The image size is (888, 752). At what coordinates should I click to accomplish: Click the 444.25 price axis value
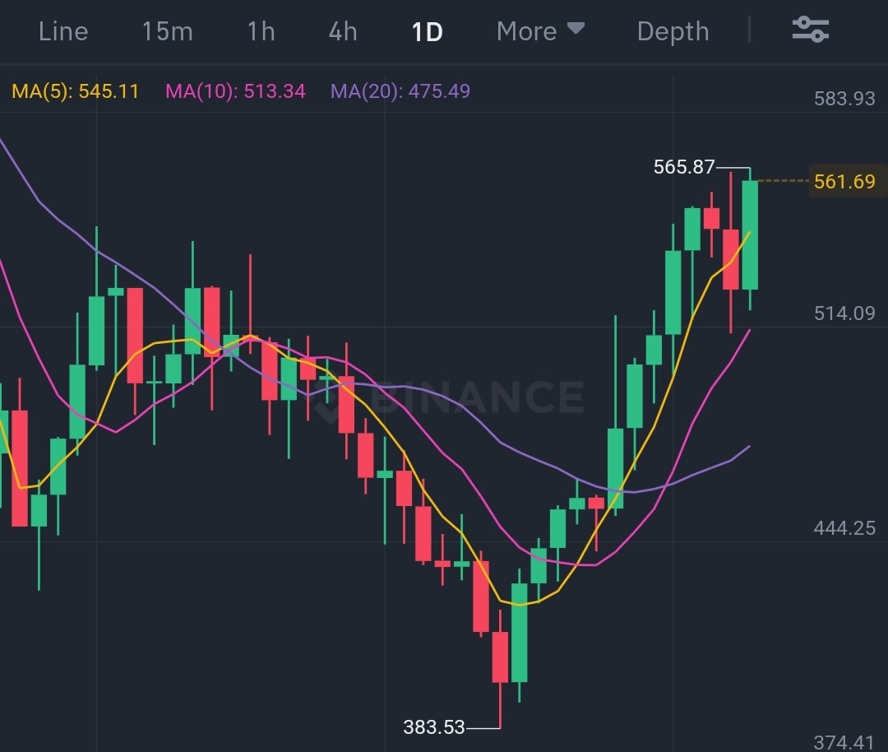[x=844, y=528]
